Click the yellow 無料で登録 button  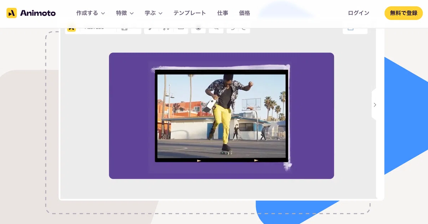[403, 13]
